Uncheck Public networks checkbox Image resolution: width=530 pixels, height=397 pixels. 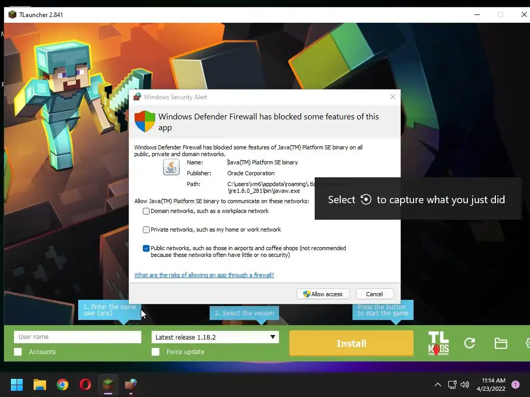click(x=146, y=249)
